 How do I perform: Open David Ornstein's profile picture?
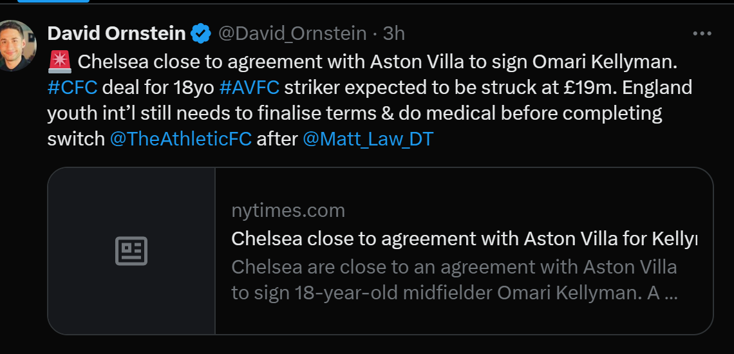coord(14,45)
